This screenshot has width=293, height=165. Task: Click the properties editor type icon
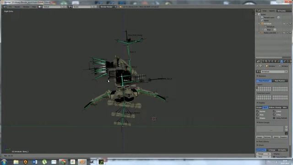coord(258,61)
